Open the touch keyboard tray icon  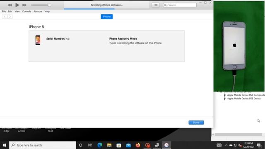tap(219, 145)
